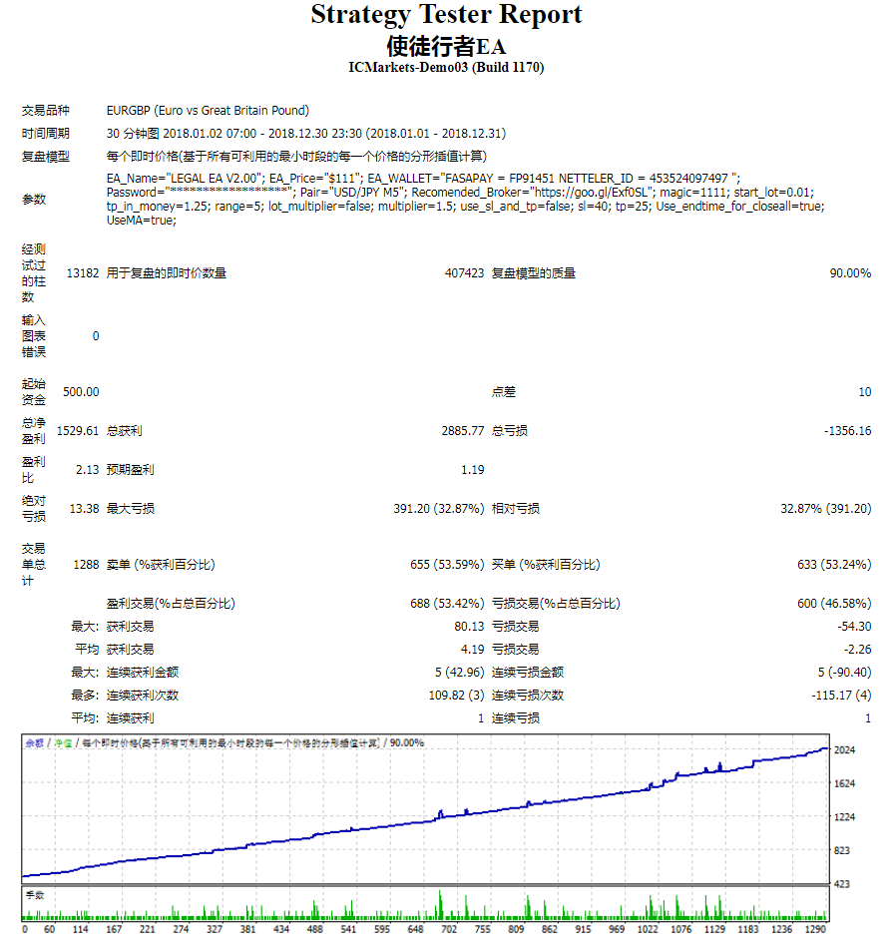The image size is (893, 940).
Task: Select the 13.38 absolute drawdown value
Action: click(84, 509)
